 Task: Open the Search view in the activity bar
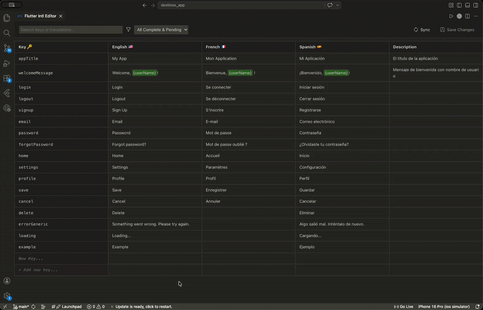6,33
